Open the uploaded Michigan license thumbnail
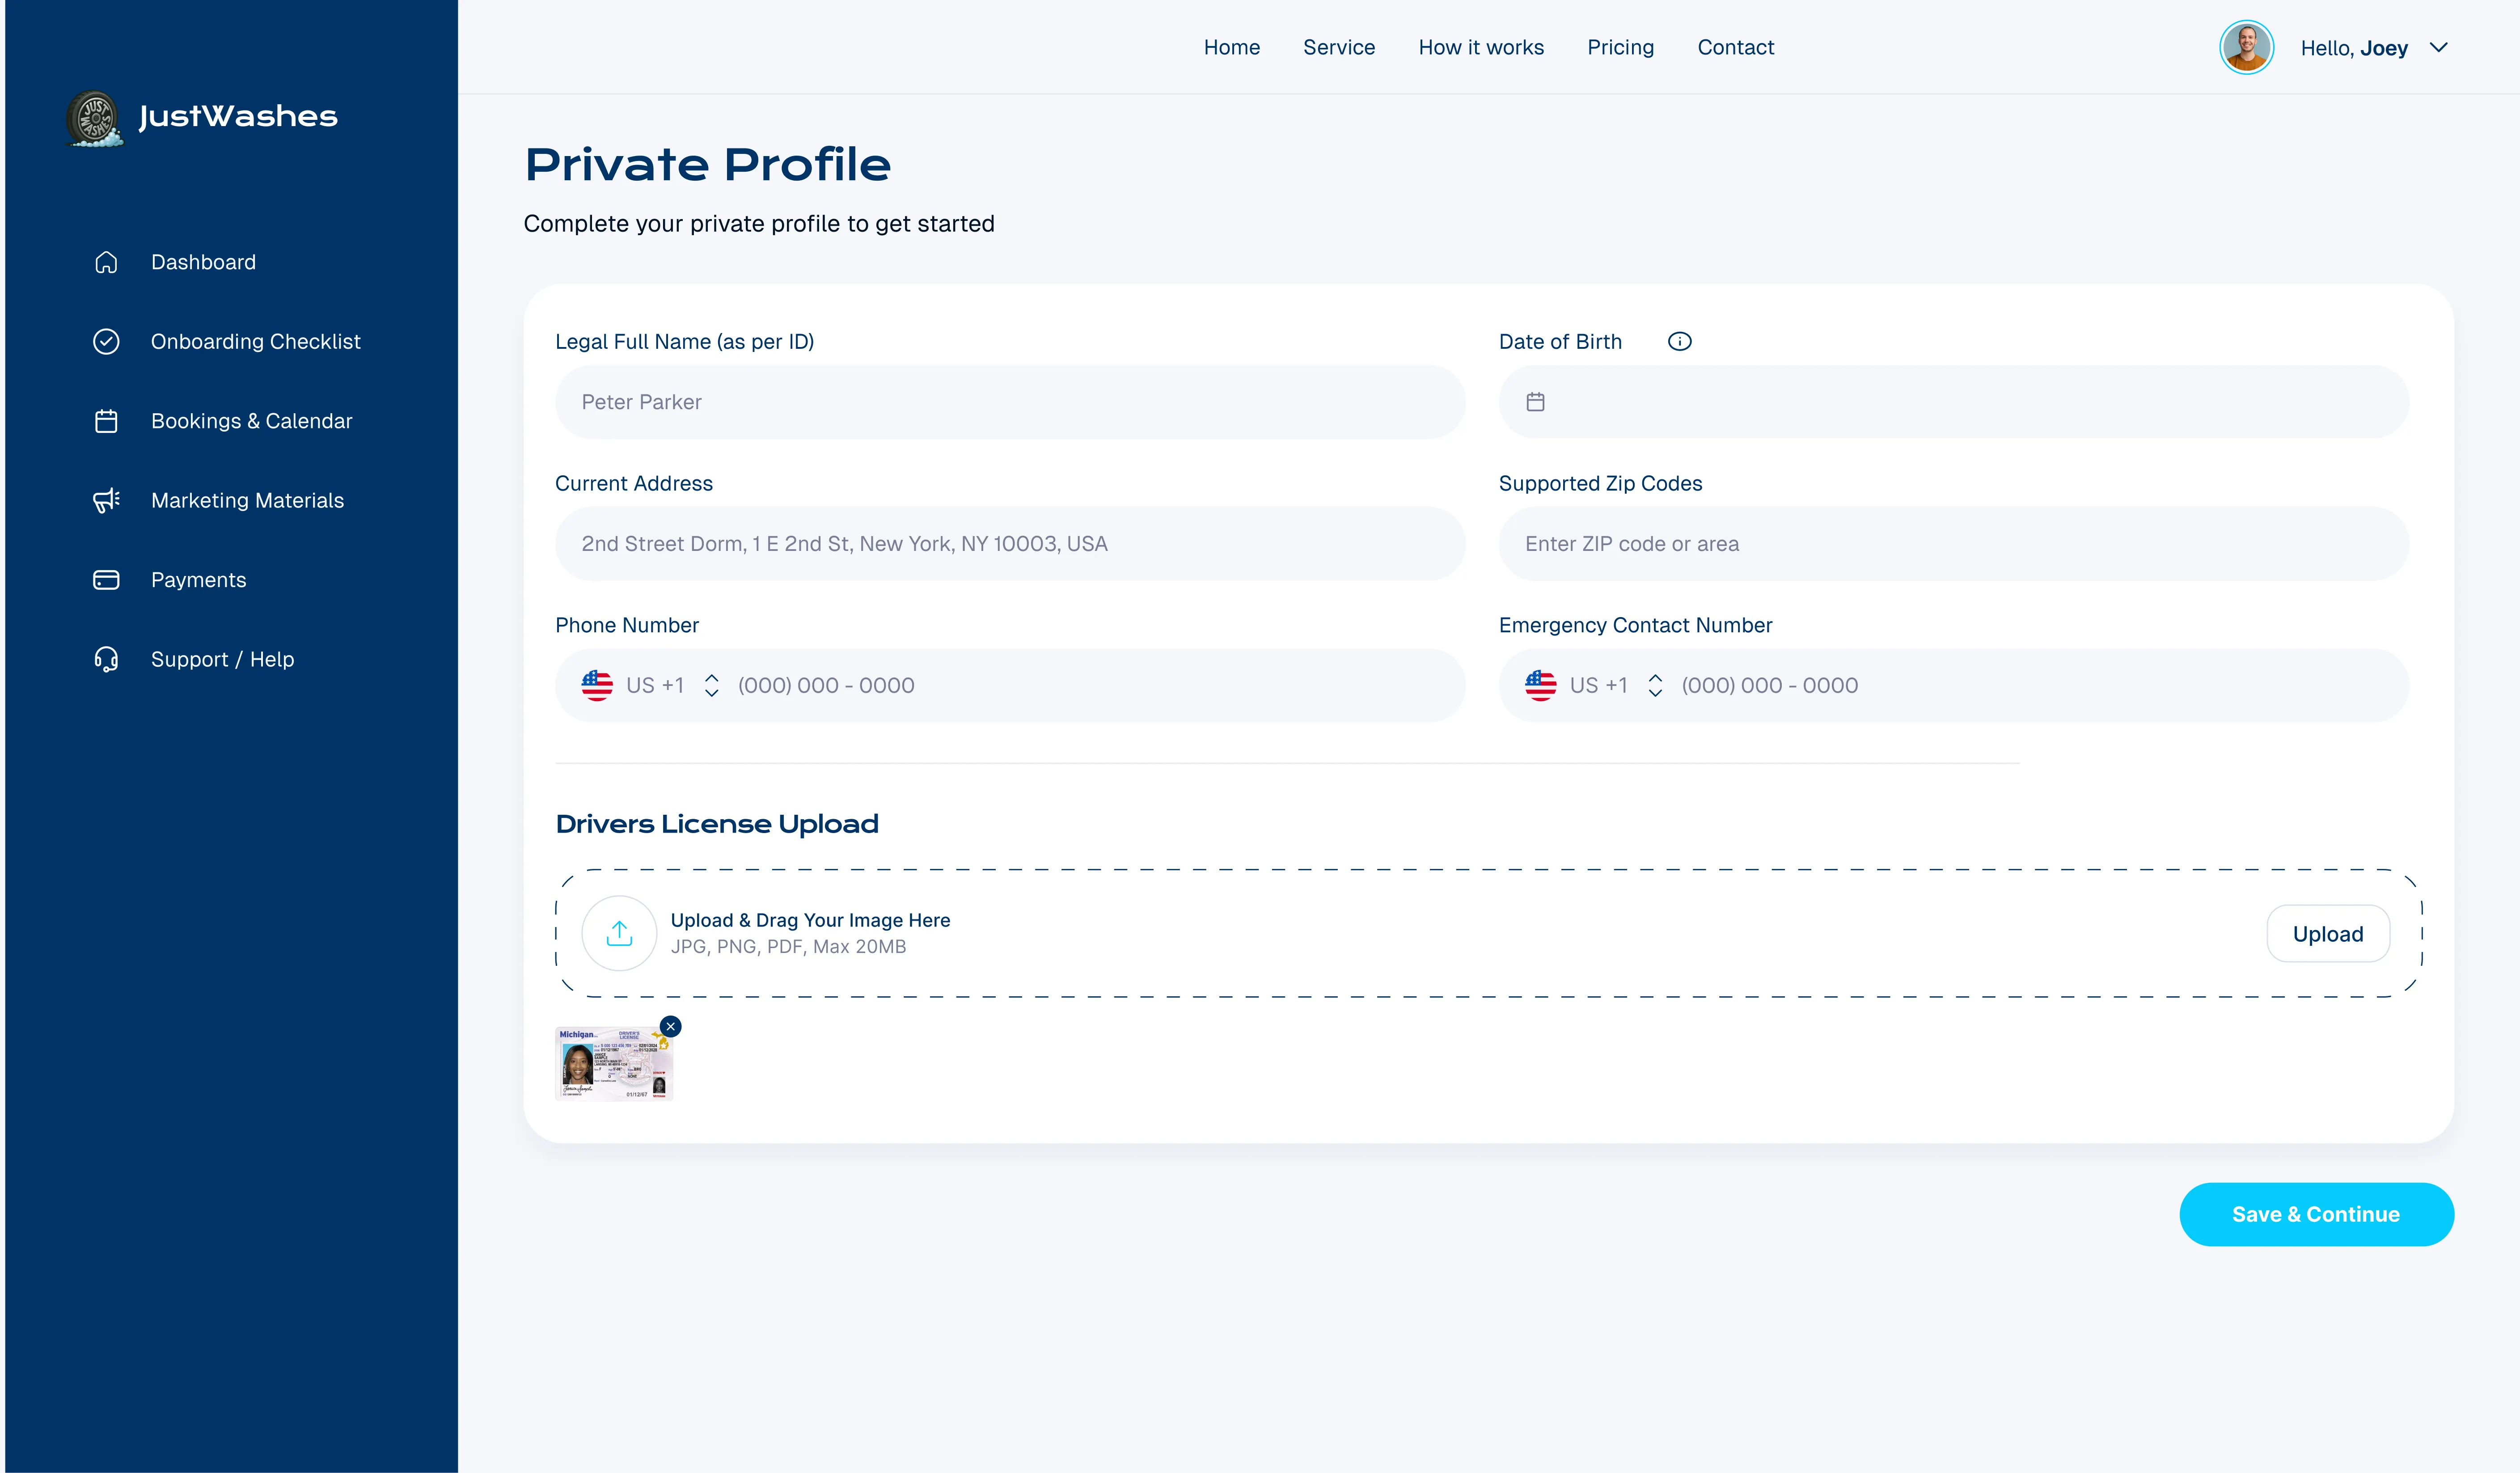 click(614, 1064)
